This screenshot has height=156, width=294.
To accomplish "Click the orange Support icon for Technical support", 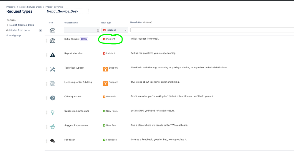I will click(105, 69).
